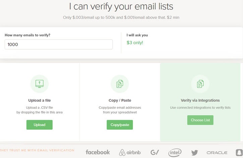Select the "Verify via Integrations" heading
243x158 pixels.
200,100
